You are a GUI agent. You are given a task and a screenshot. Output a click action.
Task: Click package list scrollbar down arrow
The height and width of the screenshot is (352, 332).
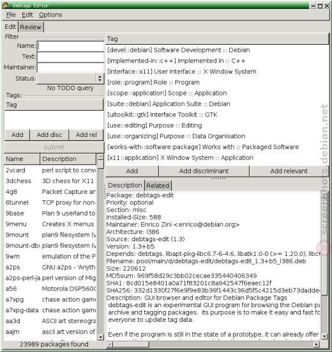click(101, 337)
